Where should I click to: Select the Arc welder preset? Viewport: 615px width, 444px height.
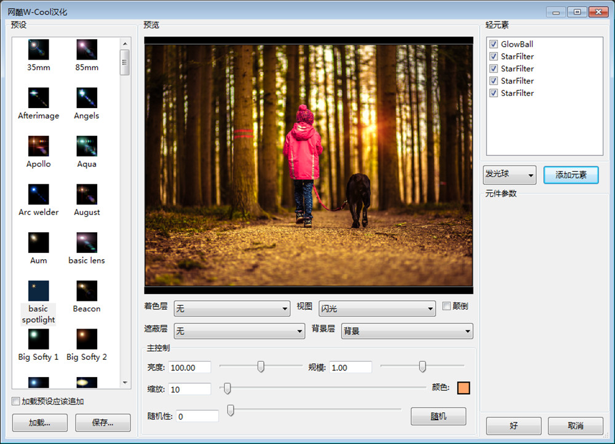38,194
